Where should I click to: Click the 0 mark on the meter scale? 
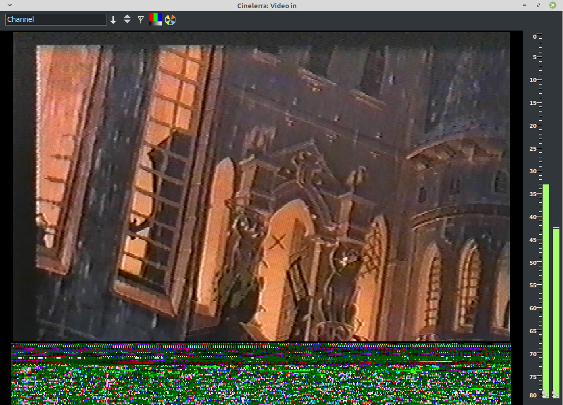534,37
